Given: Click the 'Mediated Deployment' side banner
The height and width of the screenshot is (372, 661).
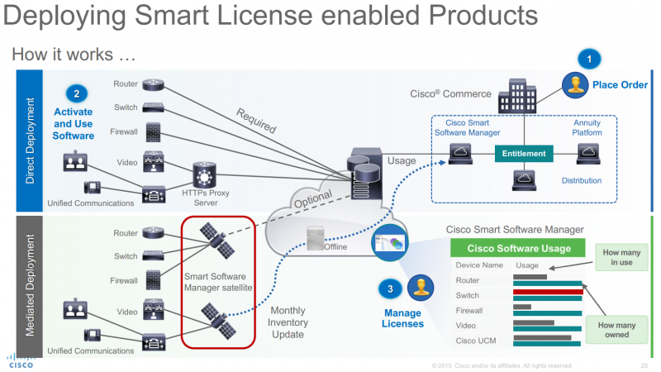Looking at the screenshot, I should (x=30, y=285).
